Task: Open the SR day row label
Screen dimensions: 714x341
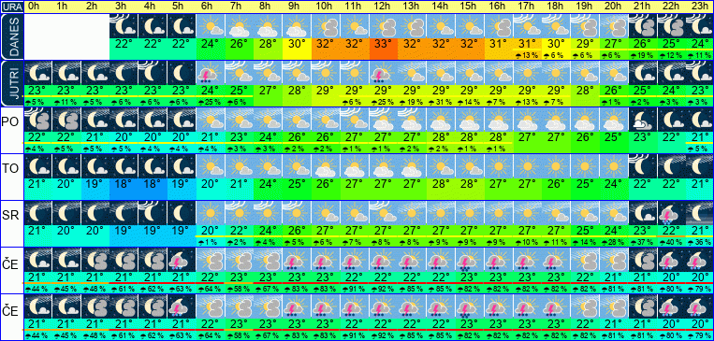Action: tap(11, 216)
